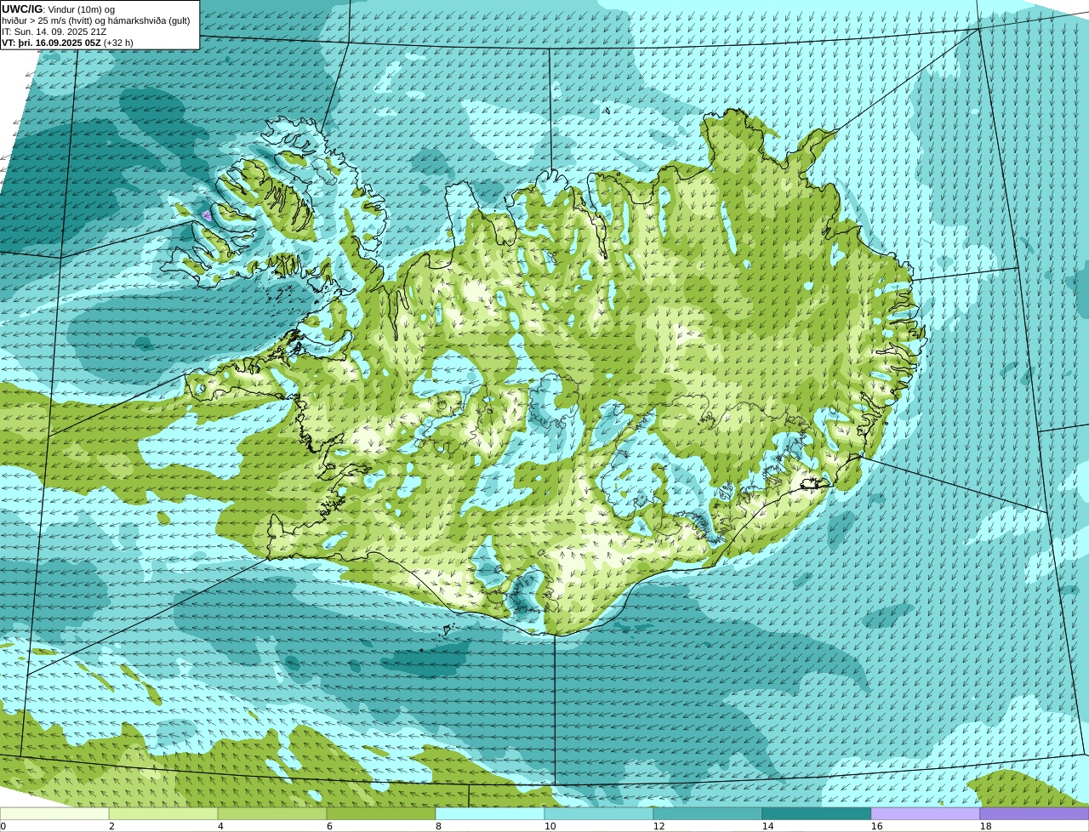The image size is (1089, 832).
Task: Click the legend scale label '8'
Action: click(438, 826)
